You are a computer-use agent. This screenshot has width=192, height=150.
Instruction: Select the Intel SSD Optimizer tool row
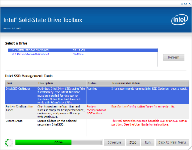pos(97,95)
